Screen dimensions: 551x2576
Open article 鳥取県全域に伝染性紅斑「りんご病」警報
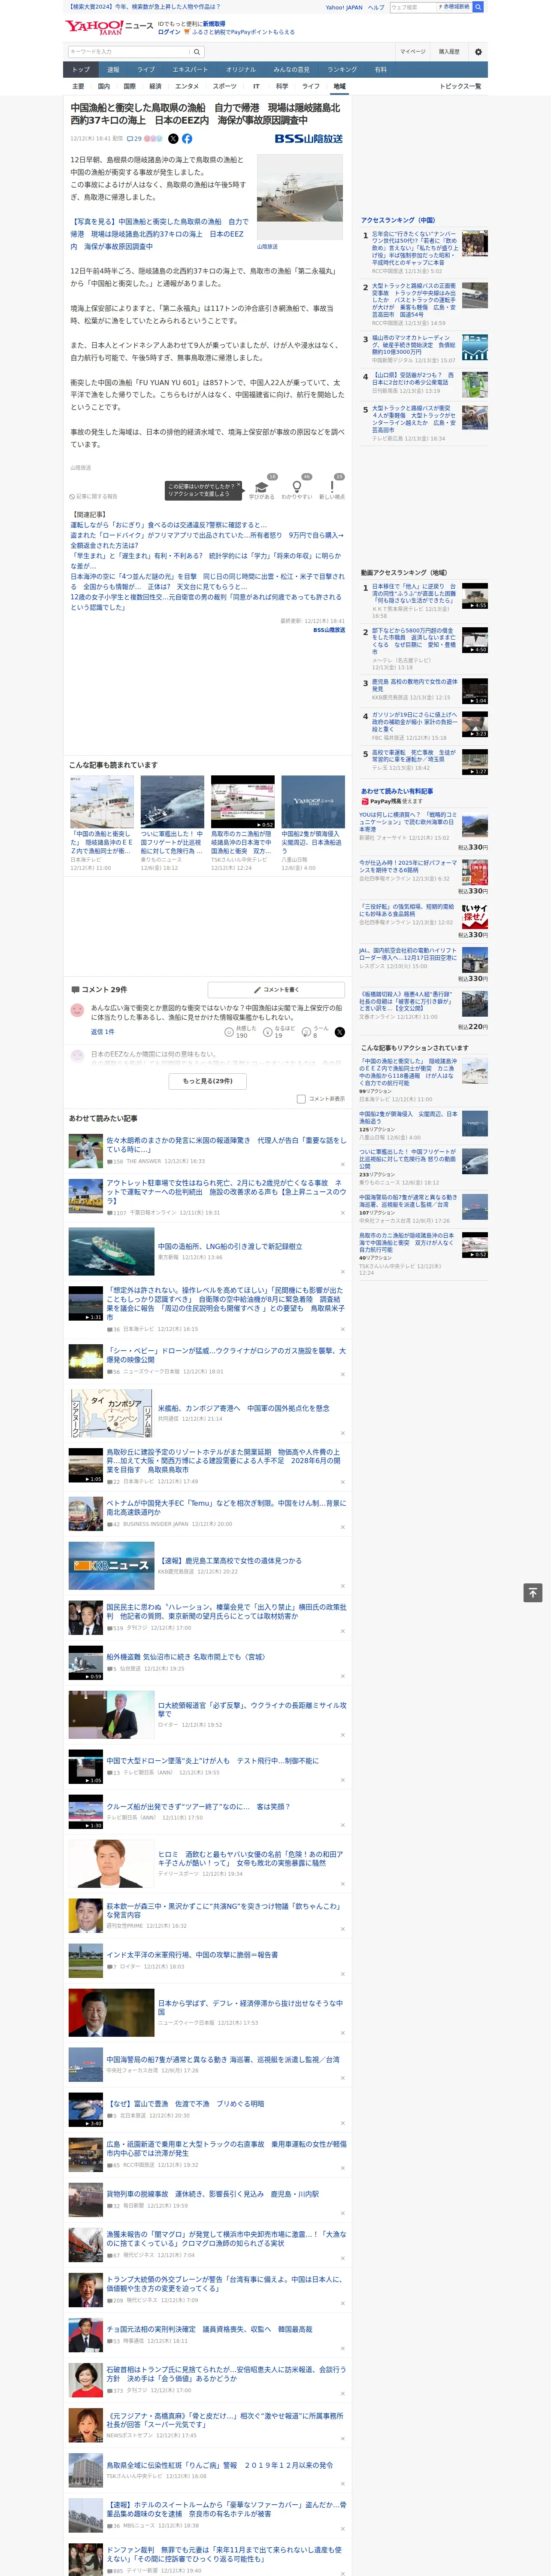coord(220,2465)
